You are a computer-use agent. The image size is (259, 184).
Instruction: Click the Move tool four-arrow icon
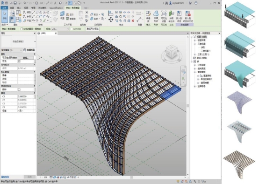[x=111, y=20]
